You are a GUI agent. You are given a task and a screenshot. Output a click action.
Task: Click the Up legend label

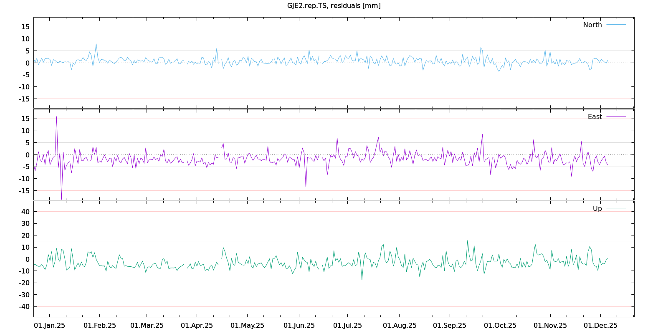(597, 208)
